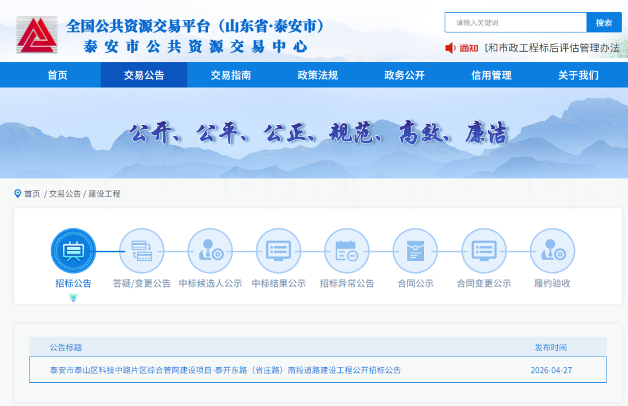The image size is (628, 406).
Task: Click the red 通知 speaker icon
Action: 451,48
